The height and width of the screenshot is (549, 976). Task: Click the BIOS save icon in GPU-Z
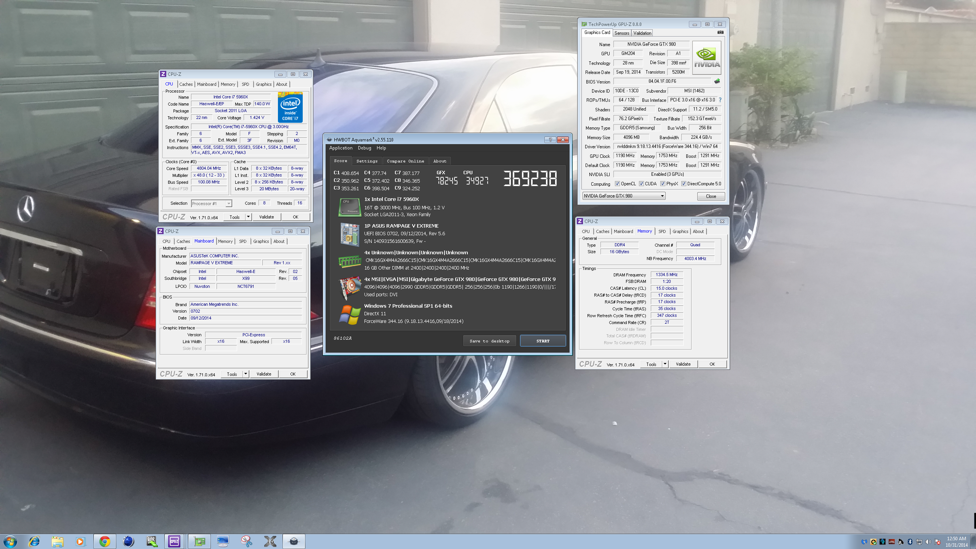pos(717,81)
